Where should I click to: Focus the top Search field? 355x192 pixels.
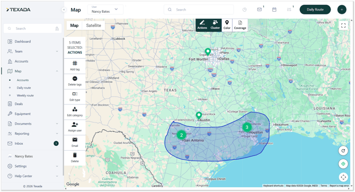[199, 10]
